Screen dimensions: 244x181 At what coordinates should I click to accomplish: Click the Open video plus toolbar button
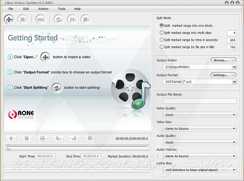click(9, 19)
